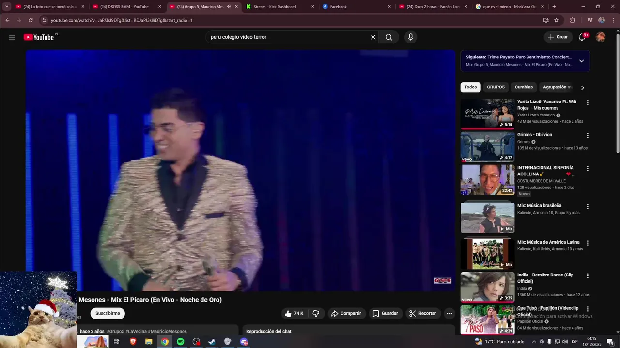Screen dimensions: 620x348
Task: Click the Suscribirme button
Action: pyautogui.click(x=108, y=313)
